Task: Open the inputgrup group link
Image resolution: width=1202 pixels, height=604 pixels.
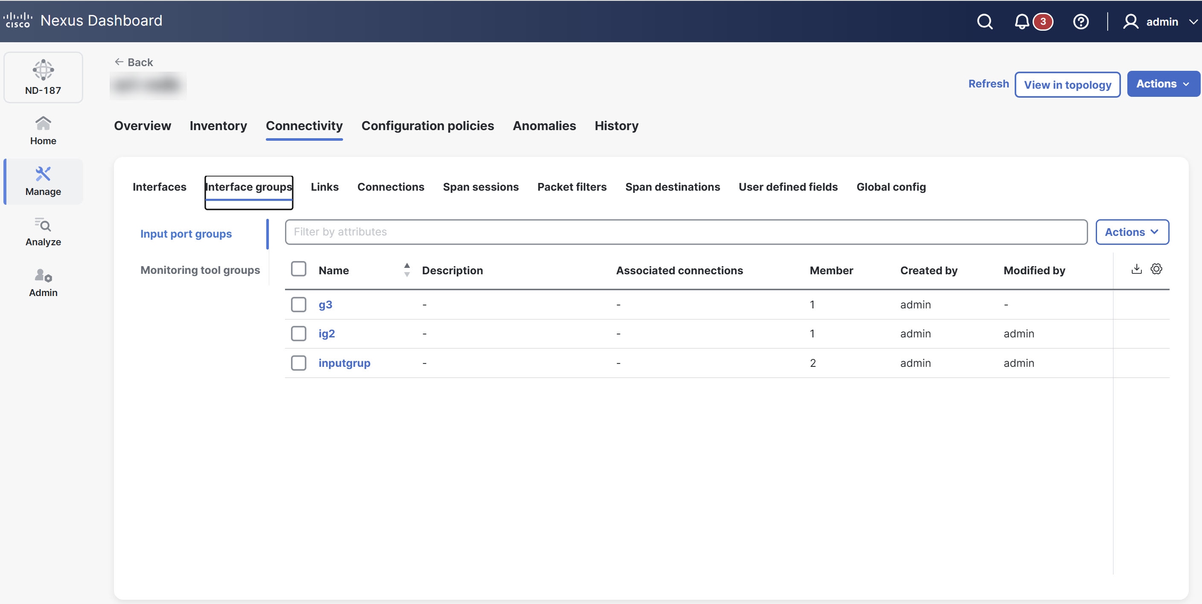Action: 344,363
